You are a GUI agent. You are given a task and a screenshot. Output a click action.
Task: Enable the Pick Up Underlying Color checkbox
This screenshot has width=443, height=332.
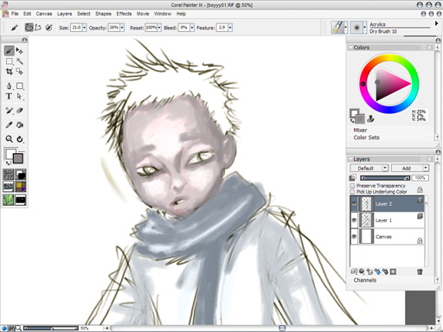click(352, 192)
